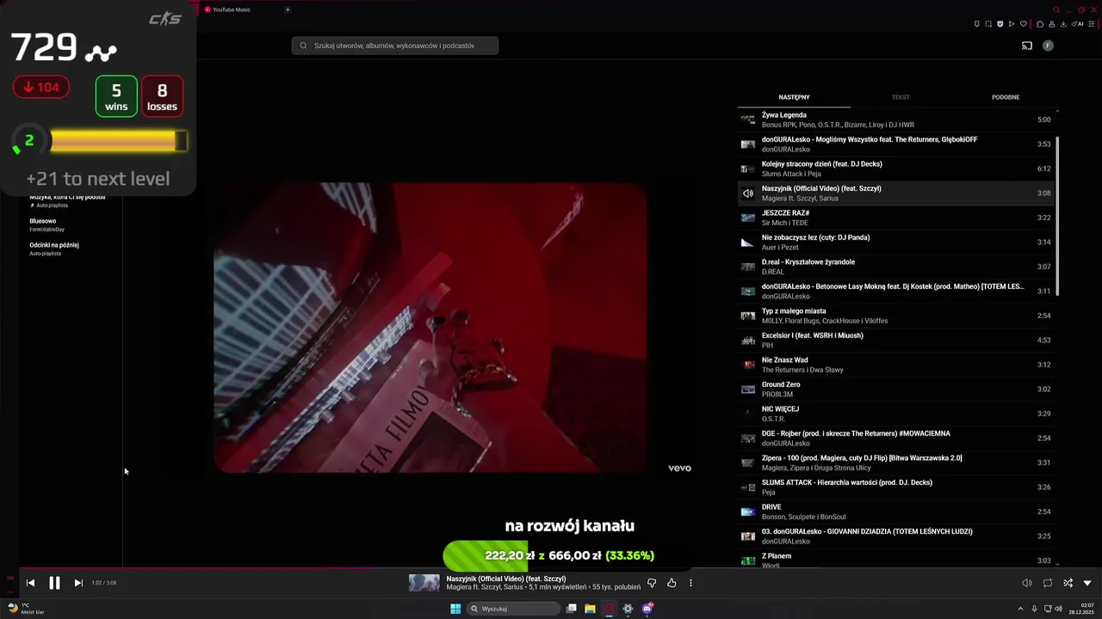This screenshot has height=619, width=1102.
Task: Click the Windows taskbar search box
Action: pyautogui.click(x=513, y=609)
